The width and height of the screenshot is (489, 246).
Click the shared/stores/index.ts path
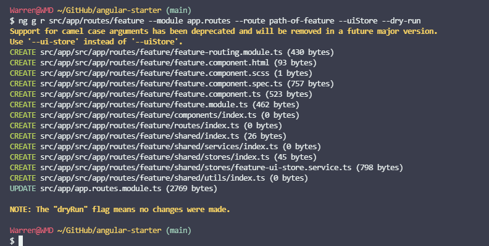pos(155,157)
